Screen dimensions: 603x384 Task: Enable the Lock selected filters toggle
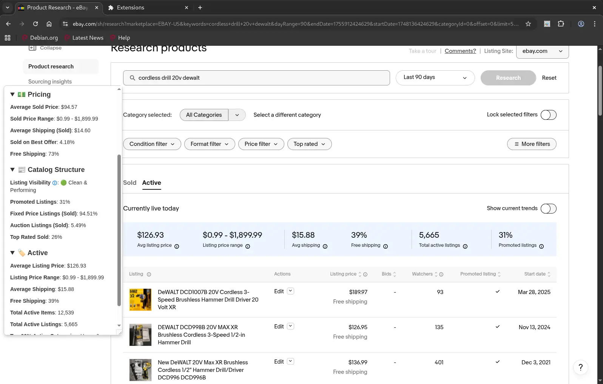pos(548,115)
